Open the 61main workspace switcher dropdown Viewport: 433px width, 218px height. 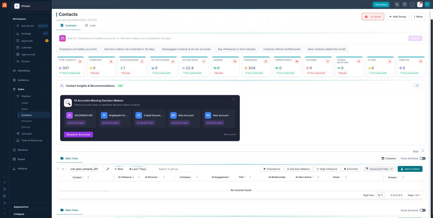tap(31, 6)
